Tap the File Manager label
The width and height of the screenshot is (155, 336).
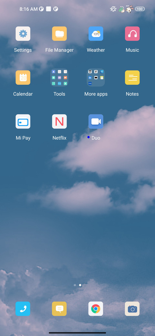click(59, 50)
